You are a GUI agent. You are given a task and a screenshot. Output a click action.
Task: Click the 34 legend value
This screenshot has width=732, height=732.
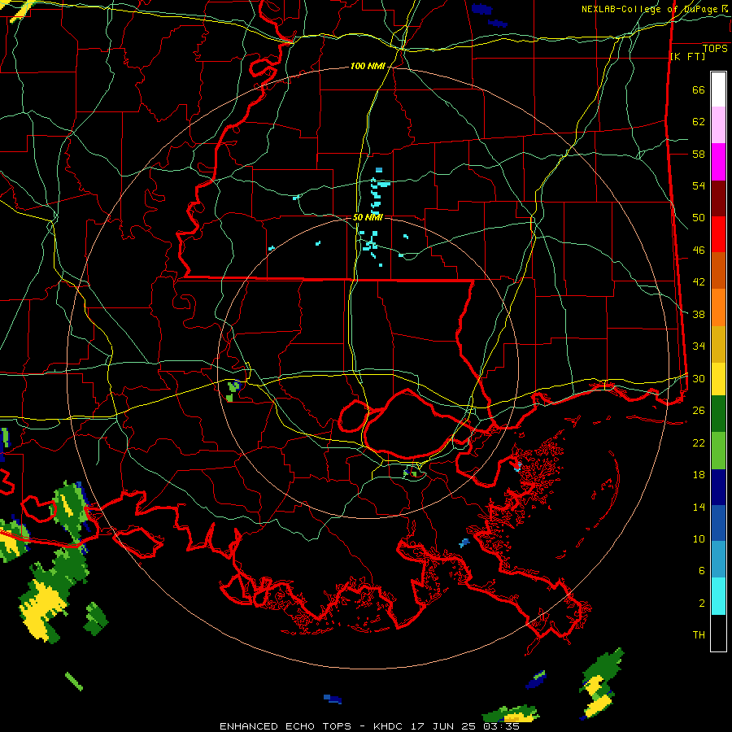699,346
